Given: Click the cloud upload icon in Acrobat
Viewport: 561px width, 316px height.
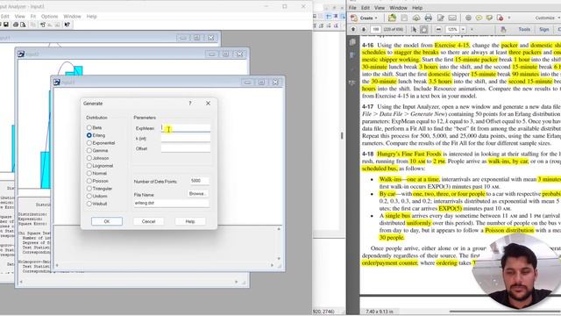Looking at the screenshot, I should (x=416, y=18).
